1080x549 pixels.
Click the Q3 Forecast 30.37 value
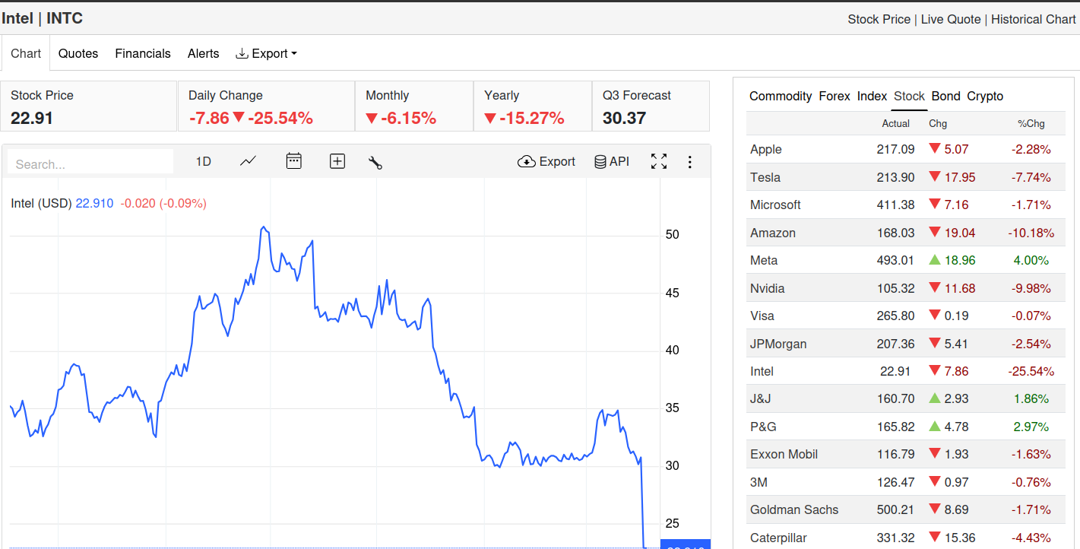(624, 118)
